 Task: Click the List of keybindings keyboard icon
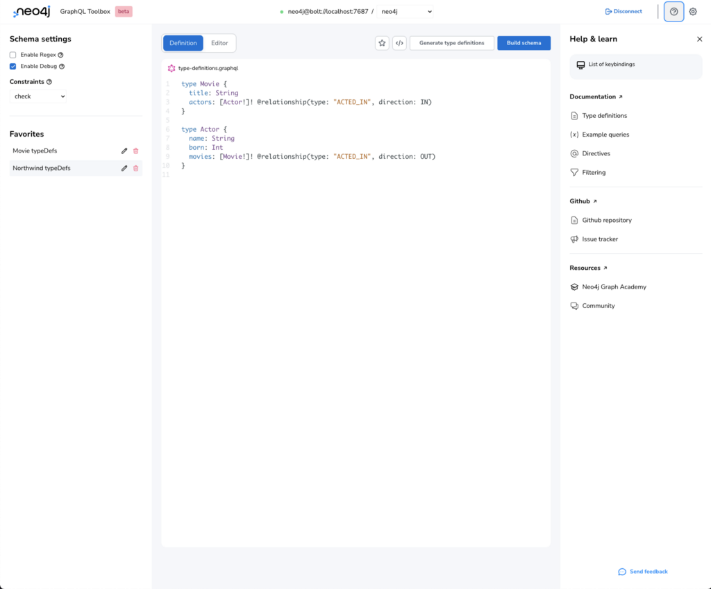[x=580, y=65]
